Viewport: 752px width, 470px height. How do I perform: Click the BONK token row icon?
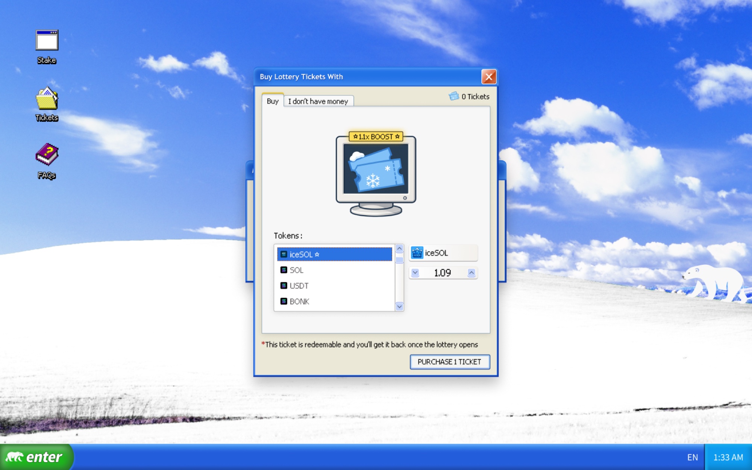284,302
